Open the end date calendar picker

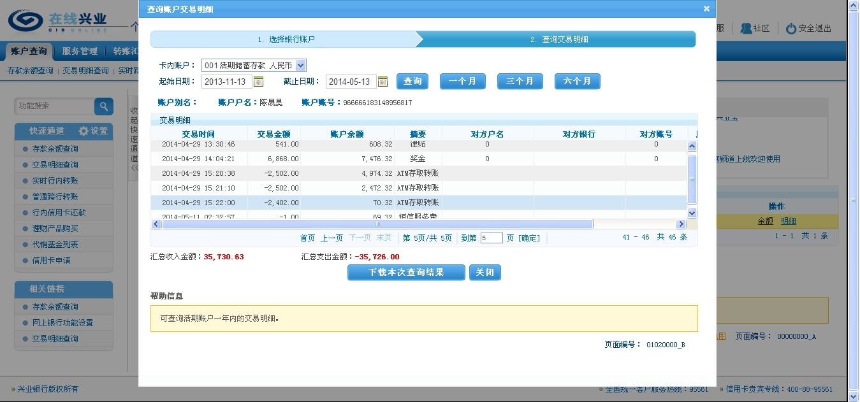(x=383, y=82)
